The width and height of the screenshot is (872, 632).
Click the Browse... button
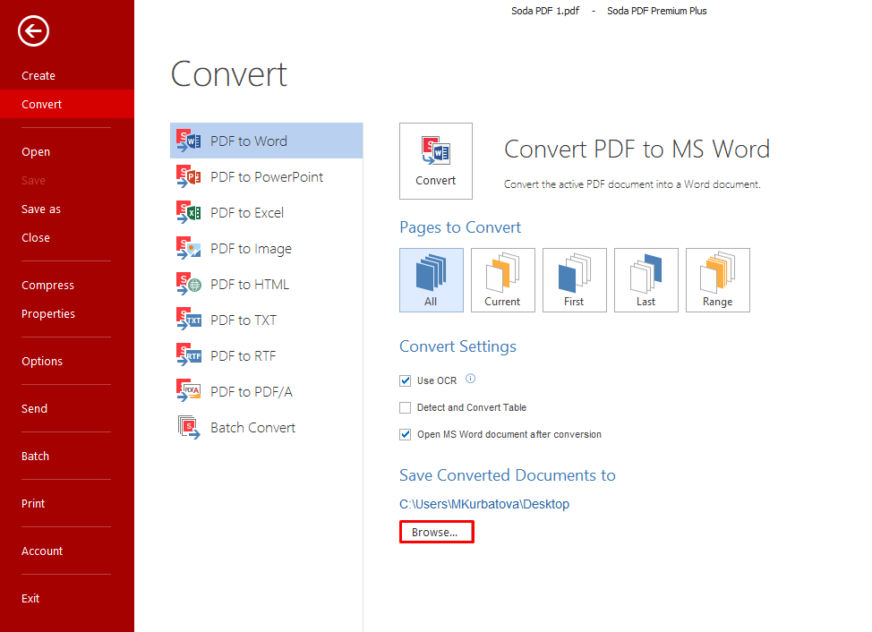pos(437,532)
